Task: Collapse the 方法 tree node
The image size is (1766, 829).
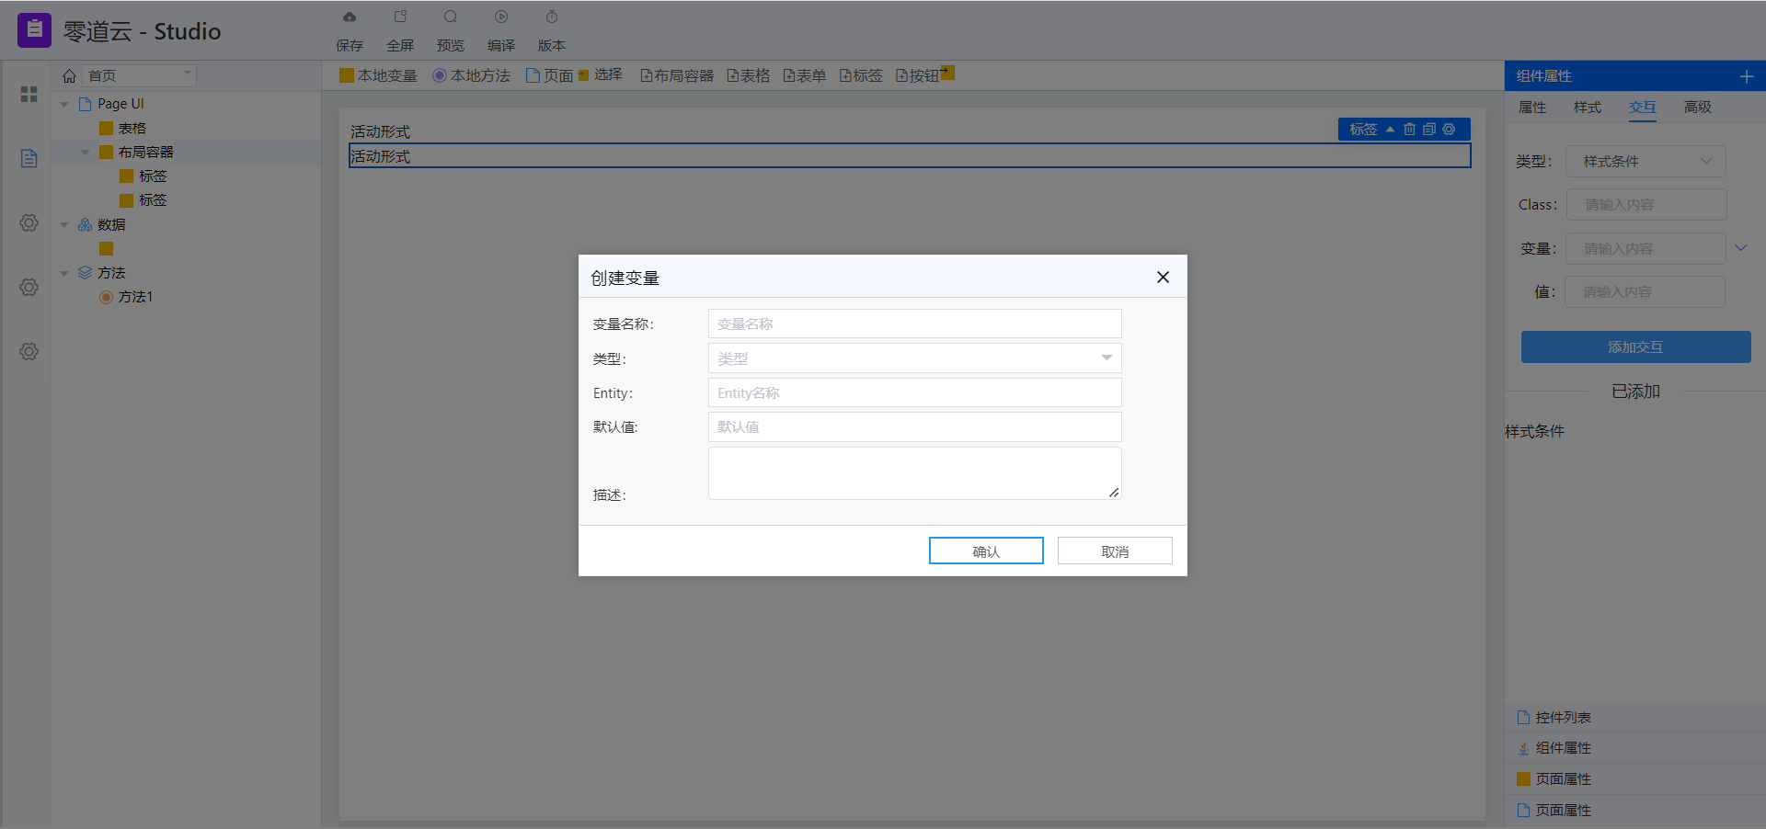Action: pos(64,273)
